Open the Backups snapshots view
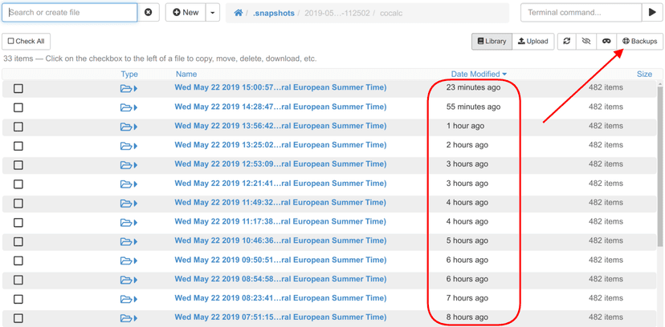The width and height of the screenshot is (665, 327). pyautogui.click(x=639, y=41)
